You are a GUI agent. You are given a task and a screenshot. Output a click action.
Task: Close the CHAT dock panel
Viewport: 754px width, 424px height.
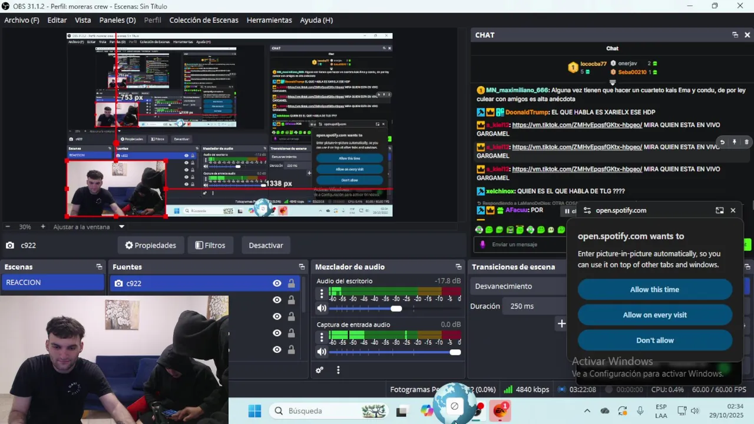pyautogui.click(x=747, y=35)
